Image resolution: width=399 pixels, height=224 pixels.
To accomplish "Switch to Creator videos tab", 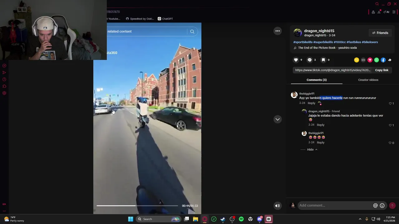I will pos(368,80).
